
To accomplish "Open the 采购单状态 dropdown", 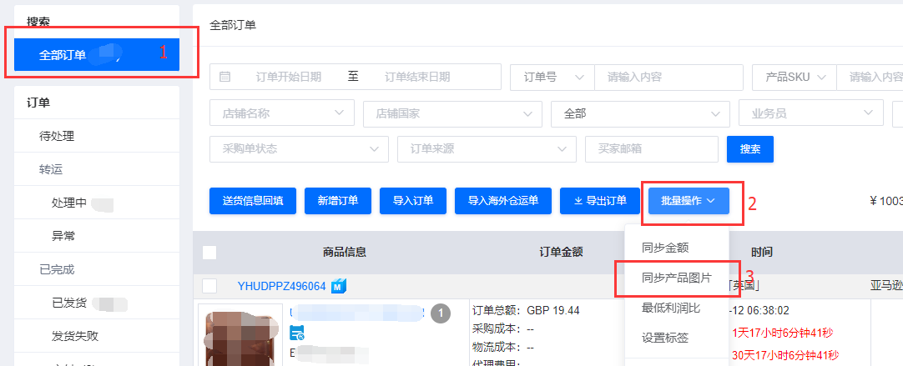I will [299, 148].
